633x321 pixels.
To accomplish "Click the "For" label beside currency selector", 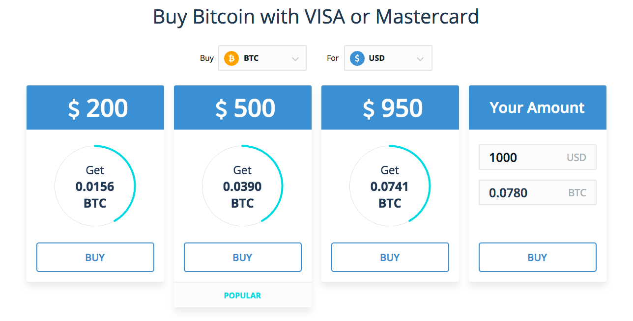I will tap(333, 58).
